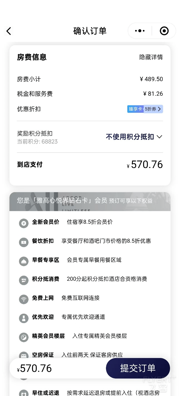Select the 积分抵消费 benefit row
The width and height of the screenshot is (180, 396).
pyautogui.click(x=90, y=279)
